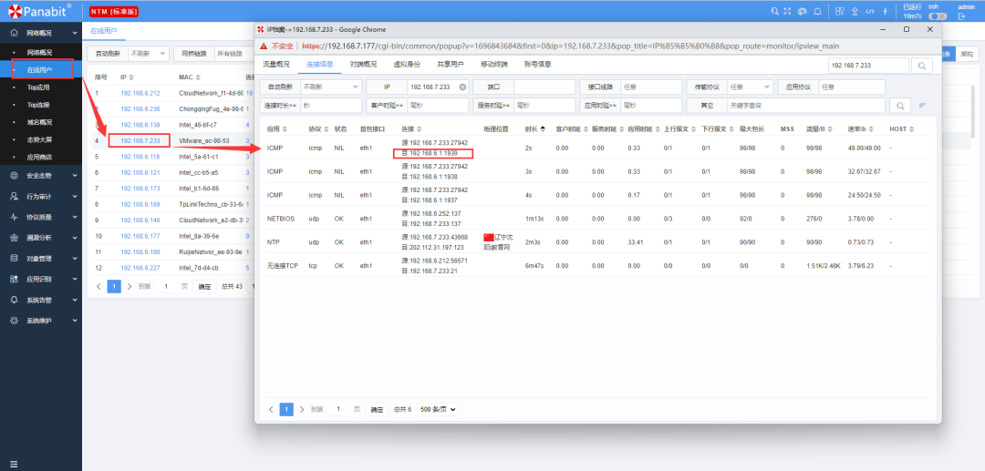Expand 行为审计 sidebar section

point(41,196)
